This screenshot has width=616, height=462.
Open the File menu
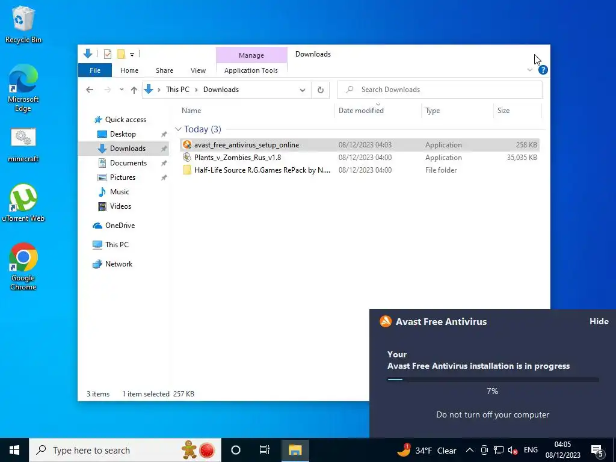(95, 70)
